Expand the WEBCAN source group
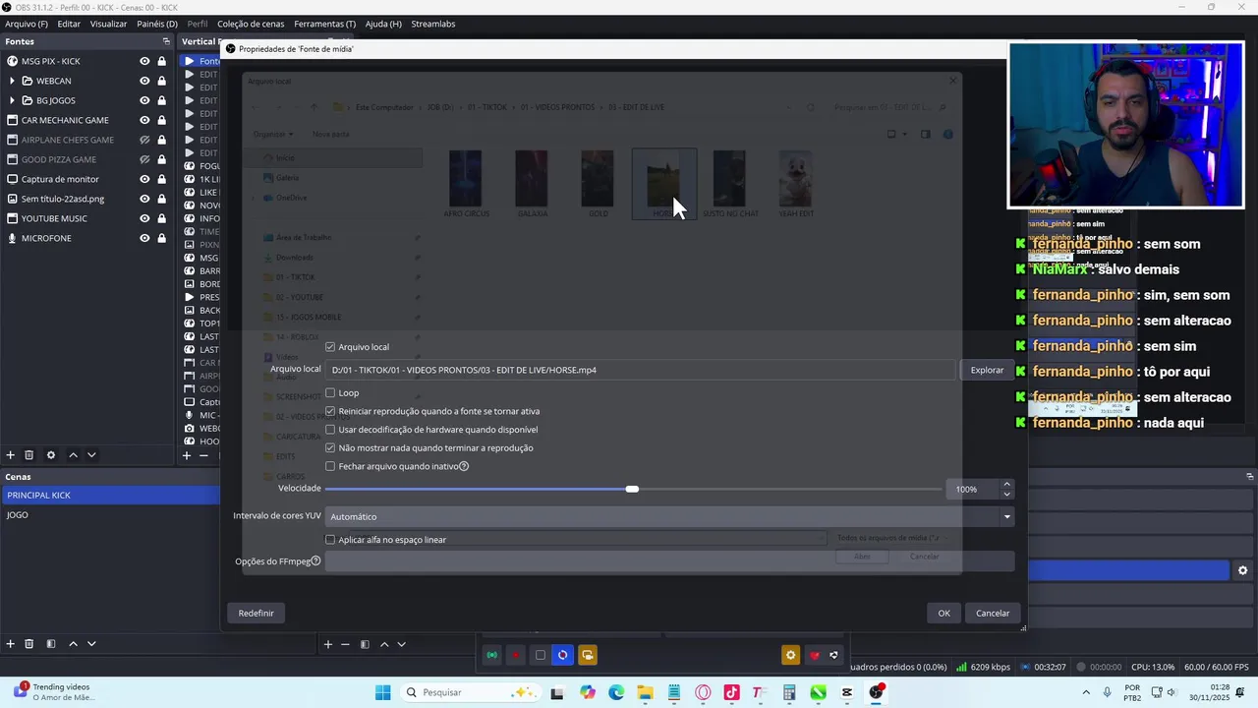 coord(12,81)
